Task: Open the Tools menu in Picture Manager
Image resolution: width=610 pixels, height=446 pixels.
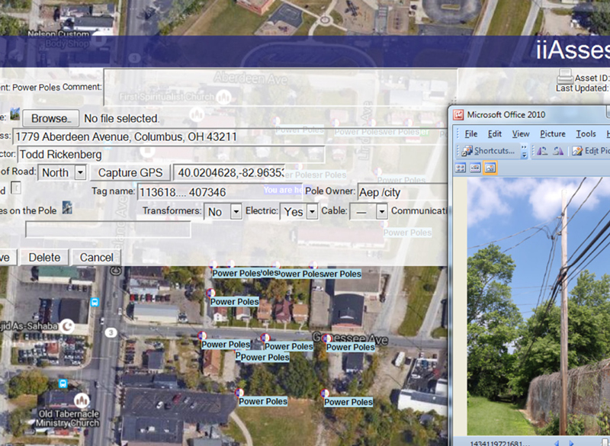Action: pos(586,133)
